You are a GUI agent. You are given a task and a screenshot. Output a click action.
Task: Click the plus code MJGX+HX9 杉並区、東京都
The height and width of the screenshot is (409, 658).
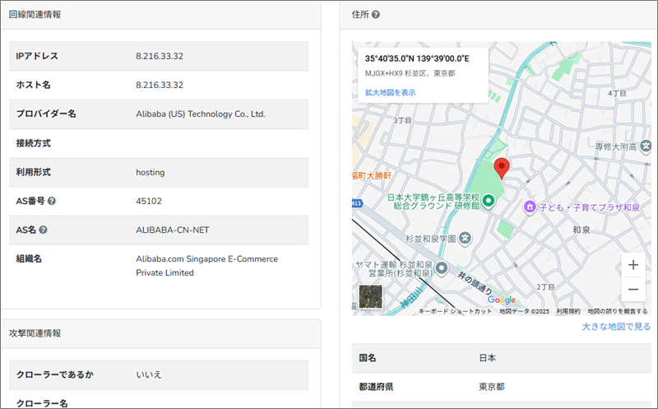[x=410, y=73]
